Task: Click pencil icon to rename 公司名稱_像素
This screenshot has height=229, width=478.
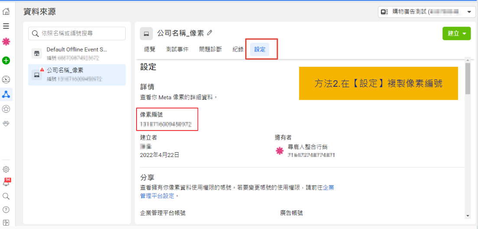Action: click(210, 33)
